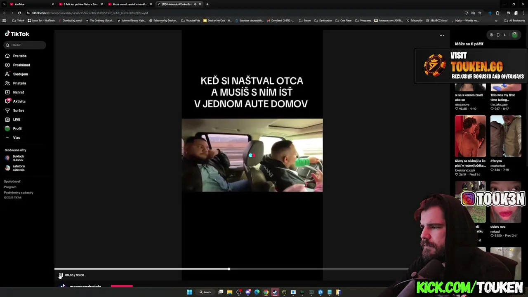The image size is (528, 297).
Task: Click the phone app icon in header
Action: (x=498, y=35)
